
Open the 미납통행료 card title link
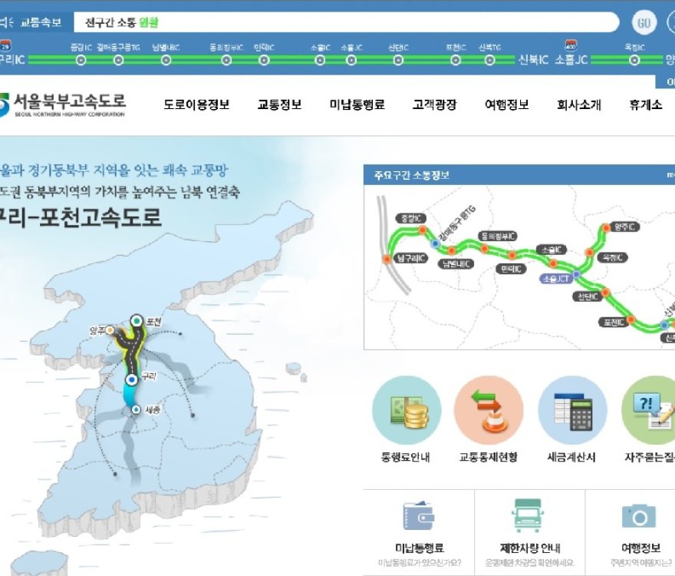click(x=420, y=548)
